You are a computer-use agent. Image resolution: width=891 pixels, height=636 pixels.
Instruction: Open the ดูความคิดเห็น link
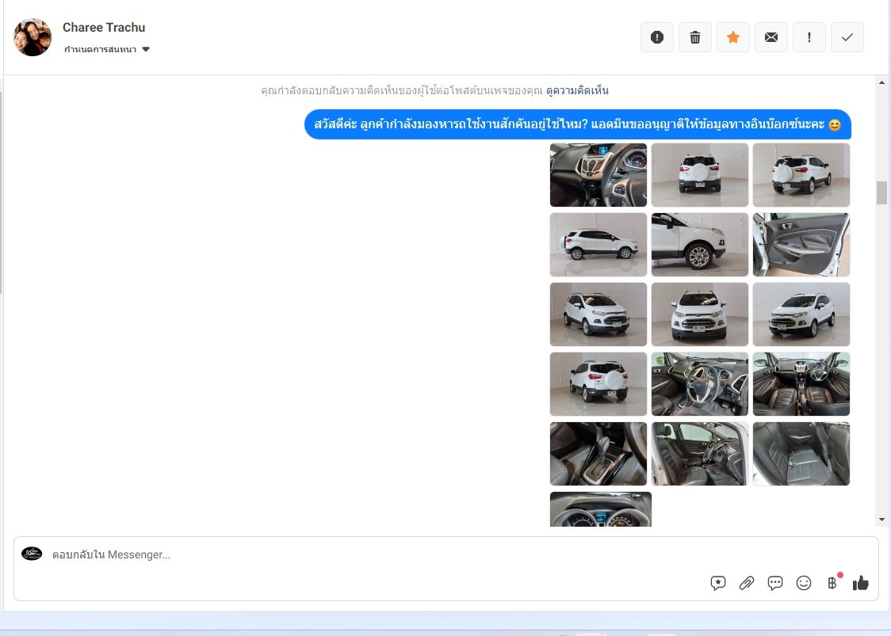coord(577,90)
